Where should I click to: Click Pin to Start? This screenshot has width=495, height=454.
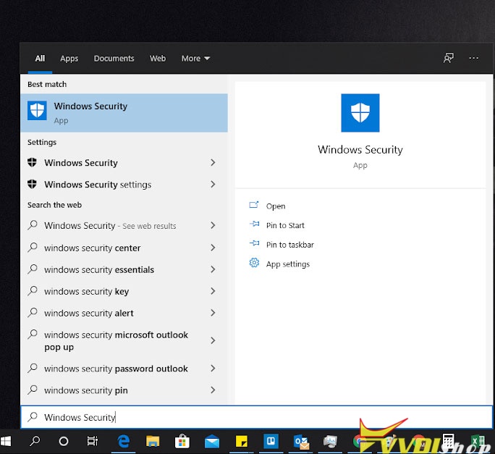point(285,225)
